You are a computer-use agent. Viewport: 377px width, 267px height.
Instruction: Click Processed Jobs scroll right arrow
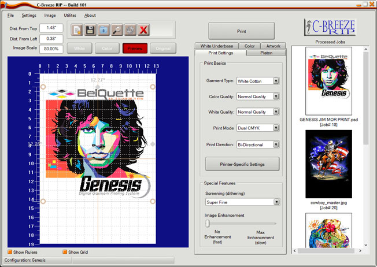pyautogui.click(x=360, y=251)
